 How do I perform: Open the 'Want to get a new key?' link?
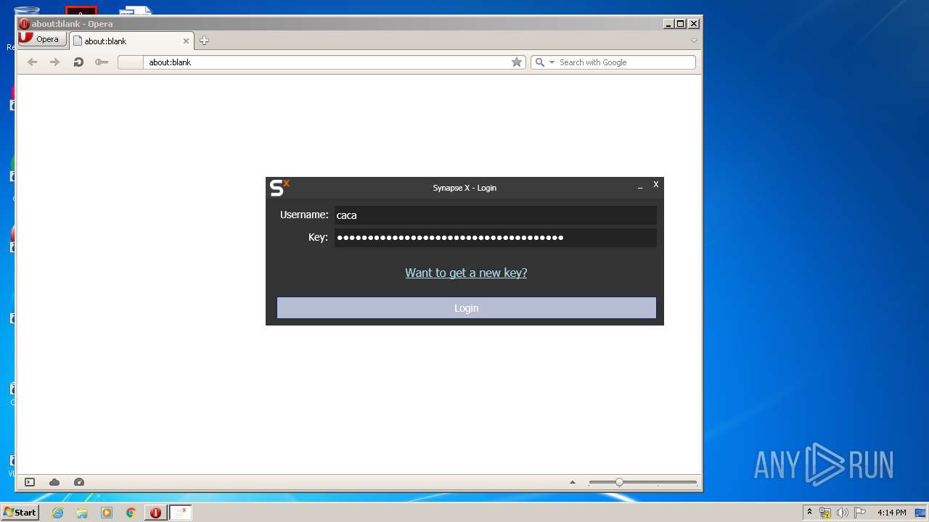pos(466,273)
